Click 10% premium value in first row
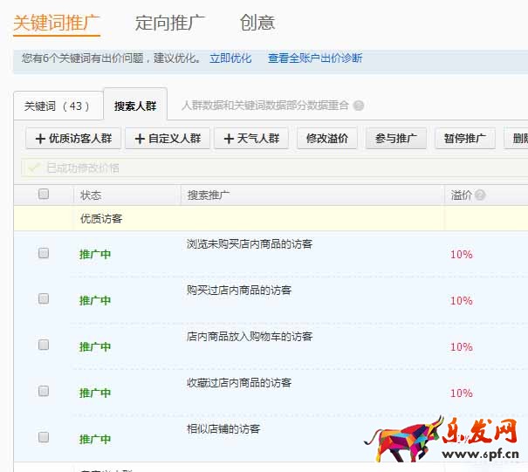Viewport: 528px width, 472px height. (x=462, y=255)
